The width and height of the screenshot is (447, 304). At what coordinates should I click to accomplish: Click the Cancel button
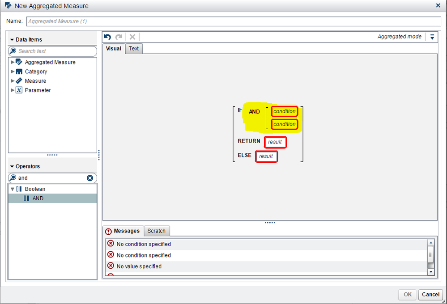(430, 295)
